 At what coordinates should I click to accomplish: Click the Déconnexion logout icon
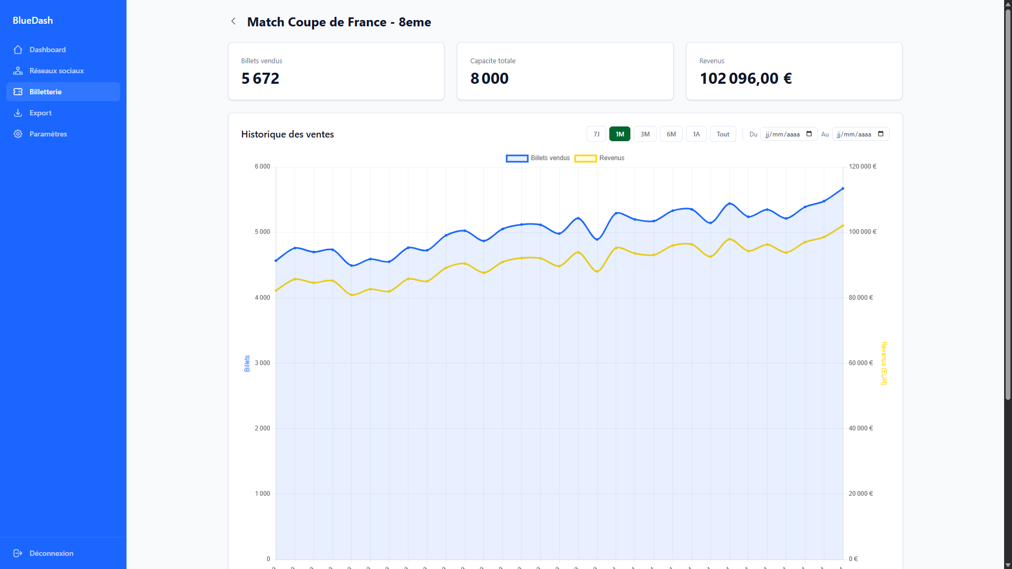[18, 553]
